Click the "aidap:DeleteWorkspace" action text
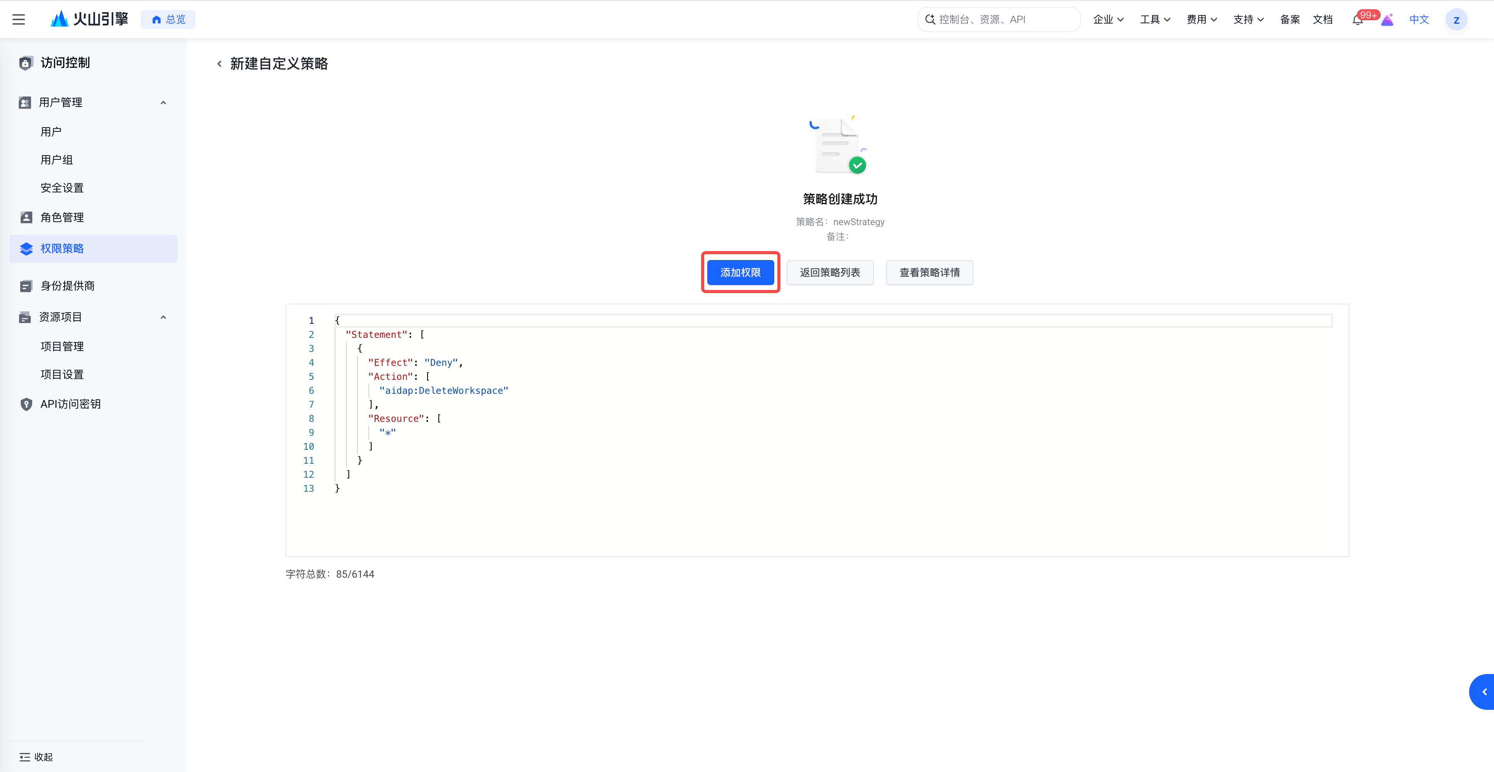The image size is (1494, 772). (x=444, y=391)
